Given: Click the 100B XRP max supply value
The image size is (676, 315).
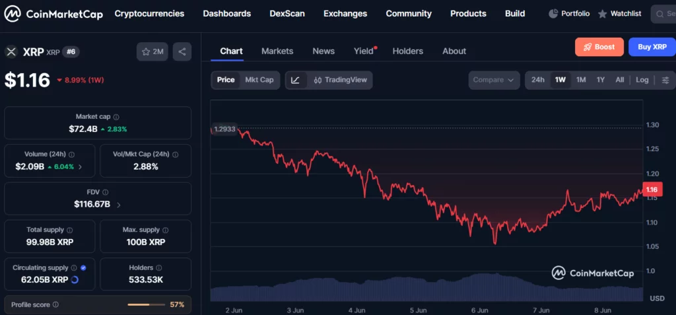Looking at the screenshot, I should (x=146, y=242).
